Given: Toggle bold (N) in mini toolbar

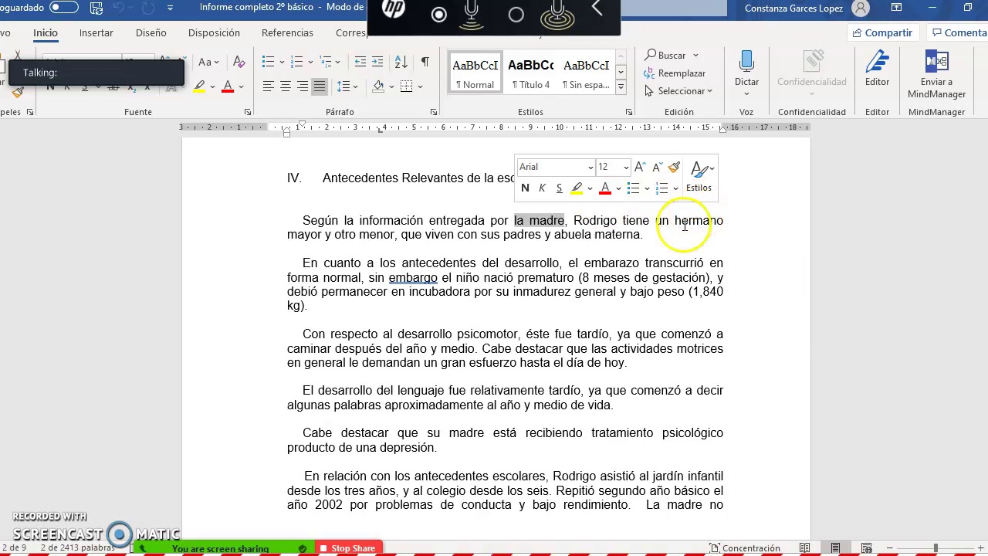Looking at the screenshot, I should pos(525,188).
